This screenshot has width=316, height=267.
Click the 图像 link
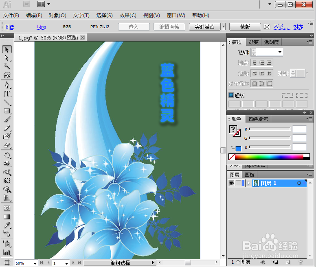[x=9, y=27]
